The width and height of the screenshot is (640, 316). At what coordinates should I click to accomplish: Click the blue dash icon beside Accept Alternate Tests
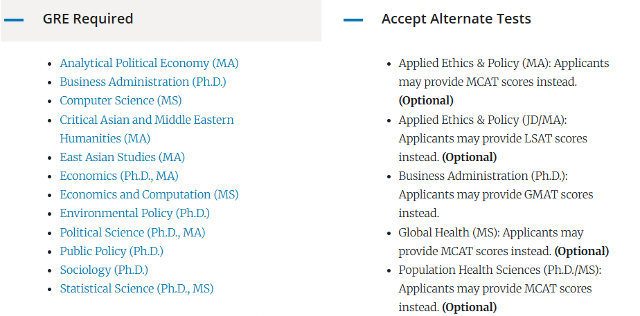(x=353, y=19)
